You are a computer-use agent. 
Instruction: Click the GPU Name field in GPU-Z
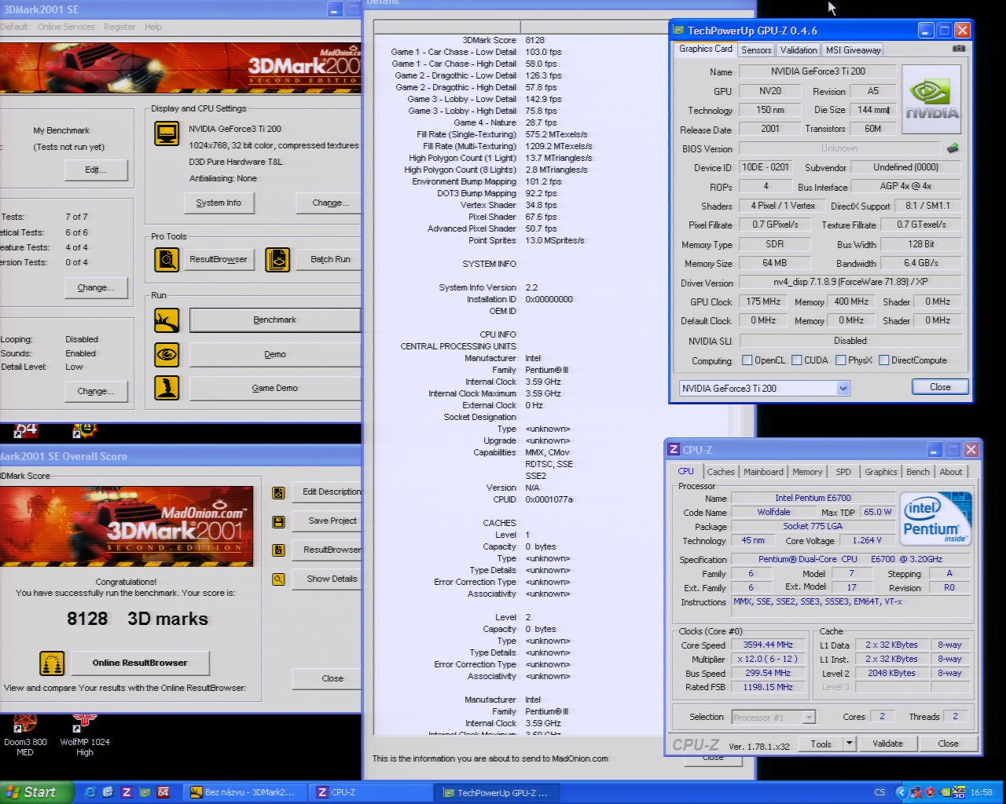click(x=817, y=72)
